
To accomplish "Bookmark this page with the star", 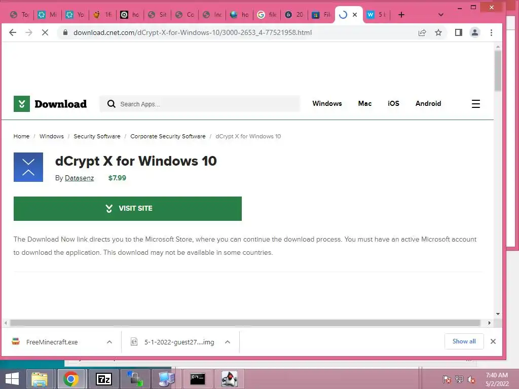I will coord(438,32).
